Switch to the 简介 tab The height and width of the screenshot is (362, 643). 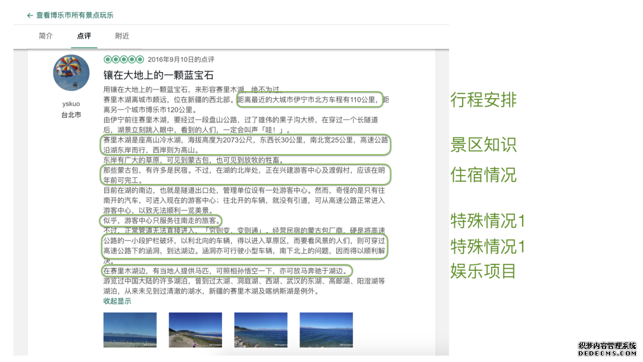point(46,36)
